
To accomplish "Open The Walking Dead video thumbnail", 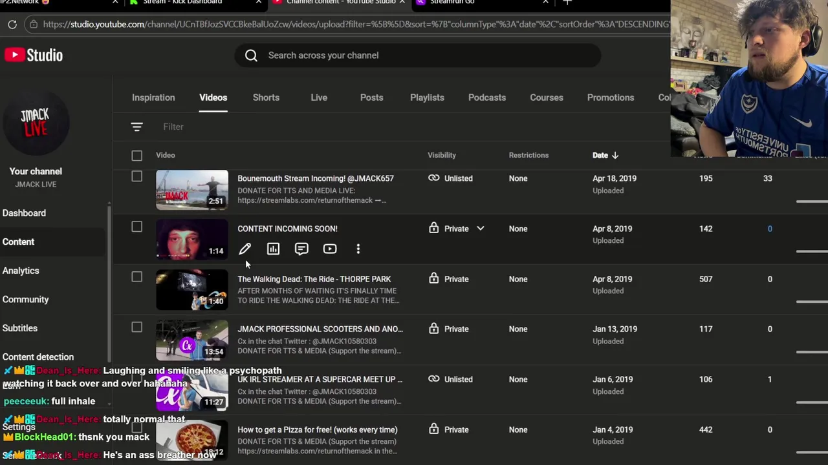I will tap(192, 290).
